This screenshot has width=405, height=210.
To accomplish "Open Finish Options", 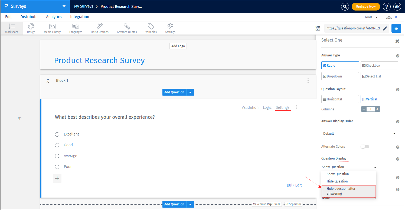I will pos(99,28).
